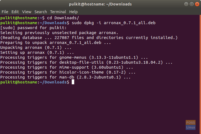201x134 pixels.
Task: Click the sudo password for pulkit line
Action: click(x=33, y=28)
